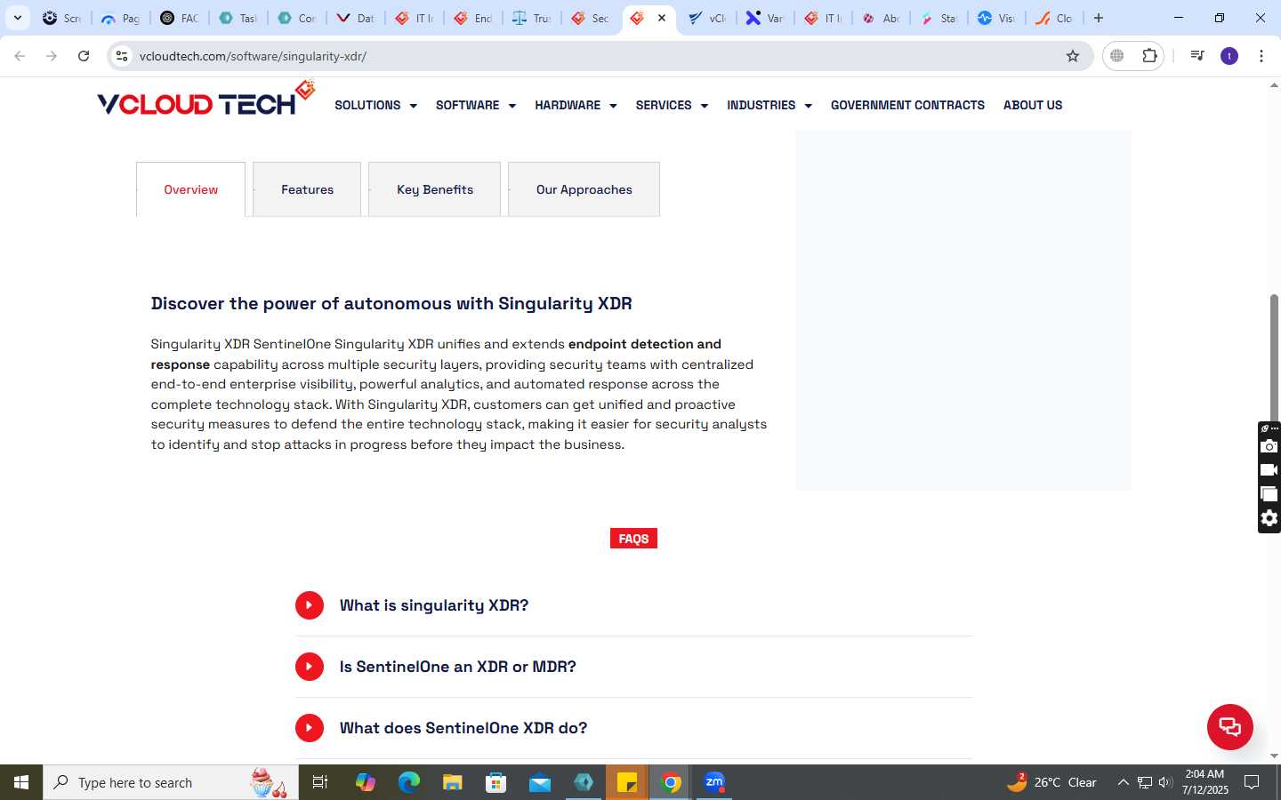Viewport: 1281px width, 800px height.
Task: Open the Mail app from taskbar
Action: [x=540, y=782]
